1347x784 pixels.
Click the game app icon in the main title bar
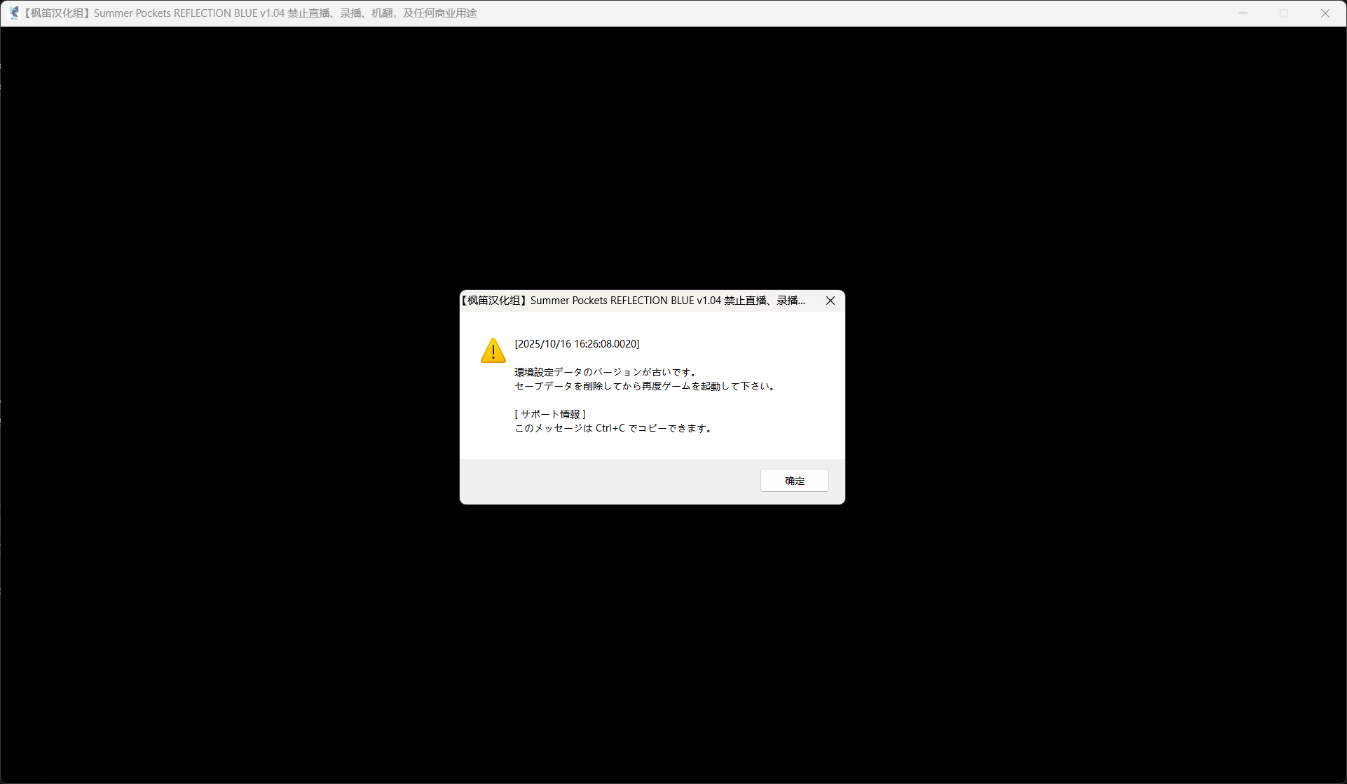(13, 13)
